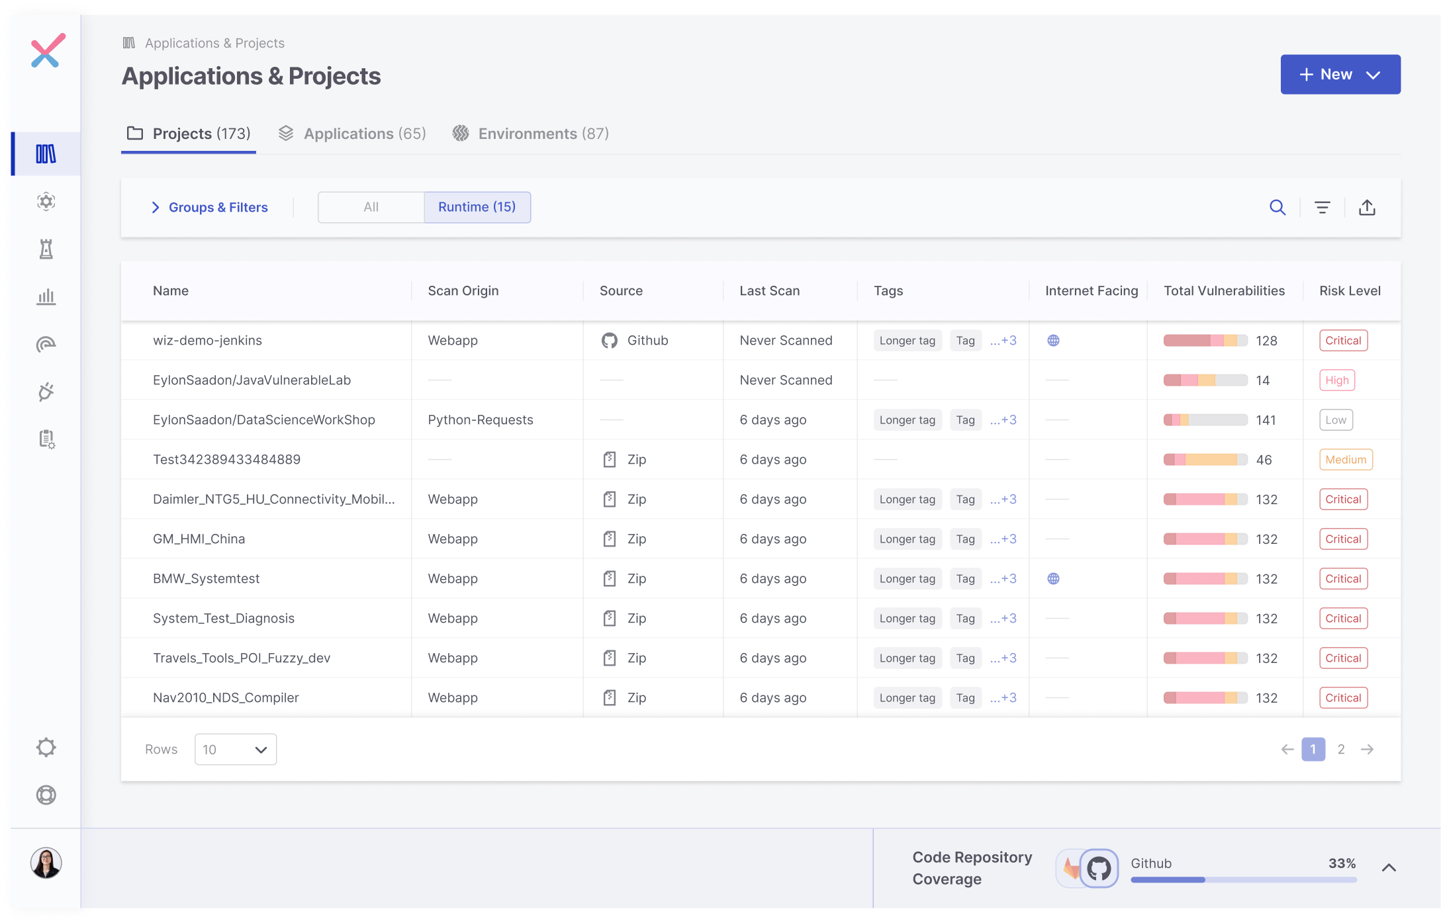Viewport: 1441px width, 923px height.
Task: Click Python-Requests scan origin cell
Action: coord(481,420)
